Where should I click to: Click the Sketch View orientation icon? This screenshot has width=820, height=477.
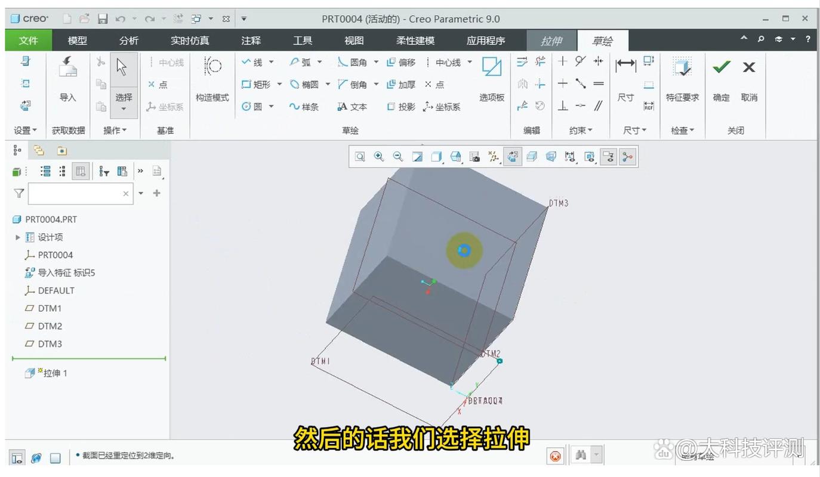click(513, 157)
